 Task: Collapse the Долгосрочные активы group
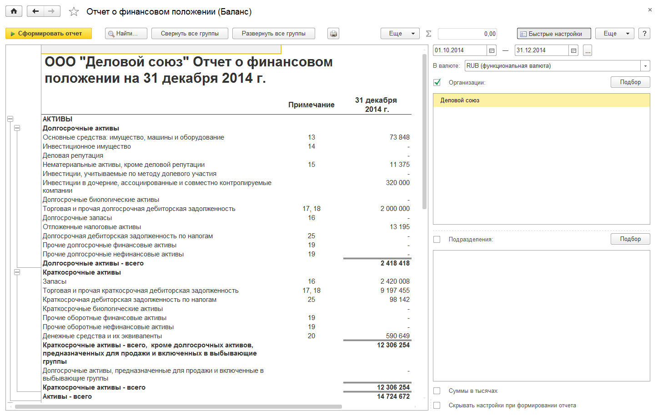tap(17, 128)
